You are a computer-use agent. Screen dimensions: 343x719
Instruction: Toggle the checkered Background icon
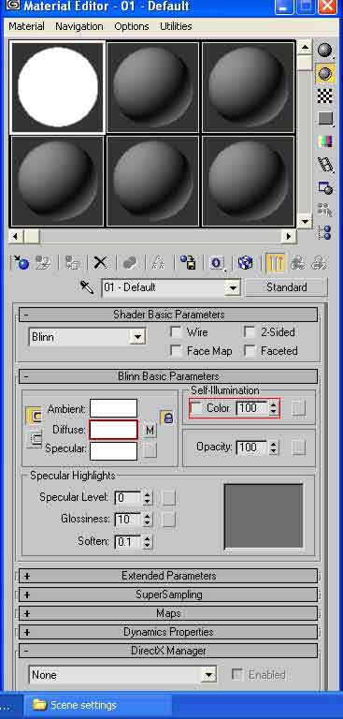point(325,96)
